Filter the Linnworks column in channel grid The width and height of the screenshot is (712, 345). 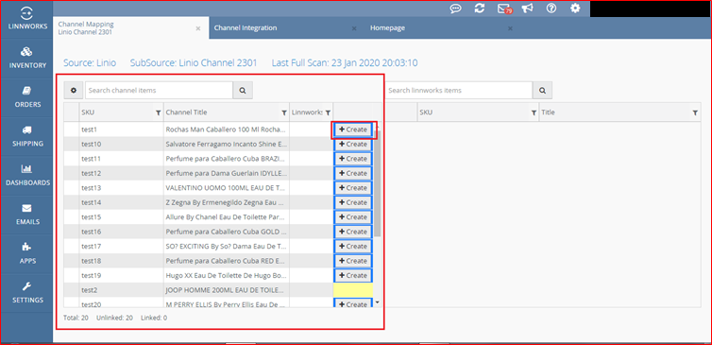coord(328,112)
